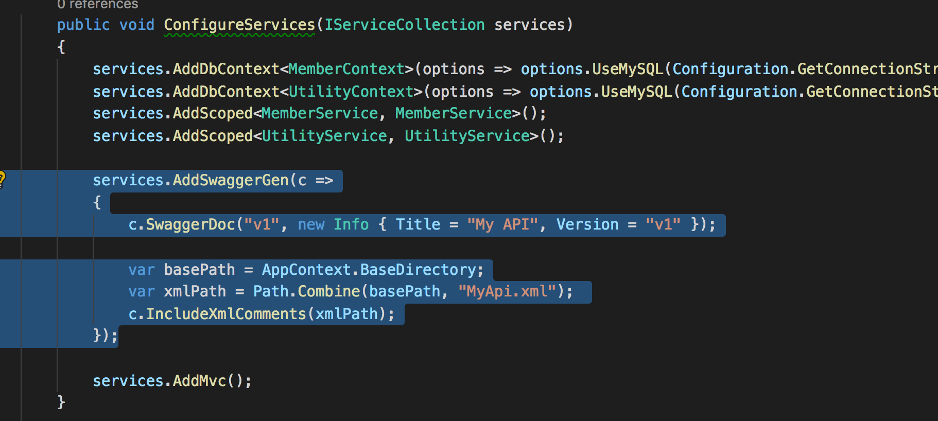Click the Info class name after new
Viewport: 938px width, 421px height.
[x=351, y=224]
